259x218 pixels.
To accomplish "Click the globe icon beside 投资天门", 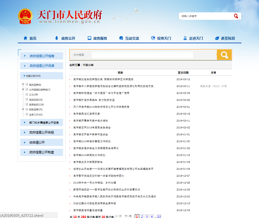I will 153,38.
